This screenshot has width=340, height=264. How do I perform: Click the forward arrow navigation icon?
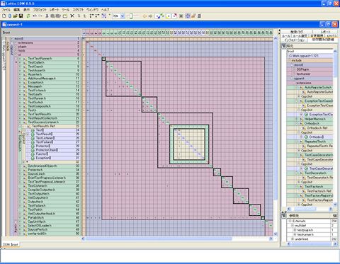click(150, 16)
